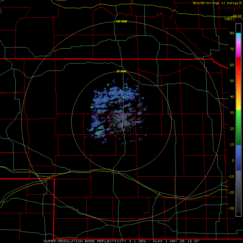Click the 50 NMI range ring label
243x243 pixels.
coord(121,71)
